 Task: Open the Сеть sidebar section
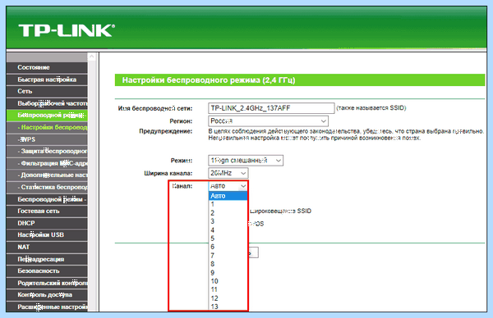(x=47, y=91)
